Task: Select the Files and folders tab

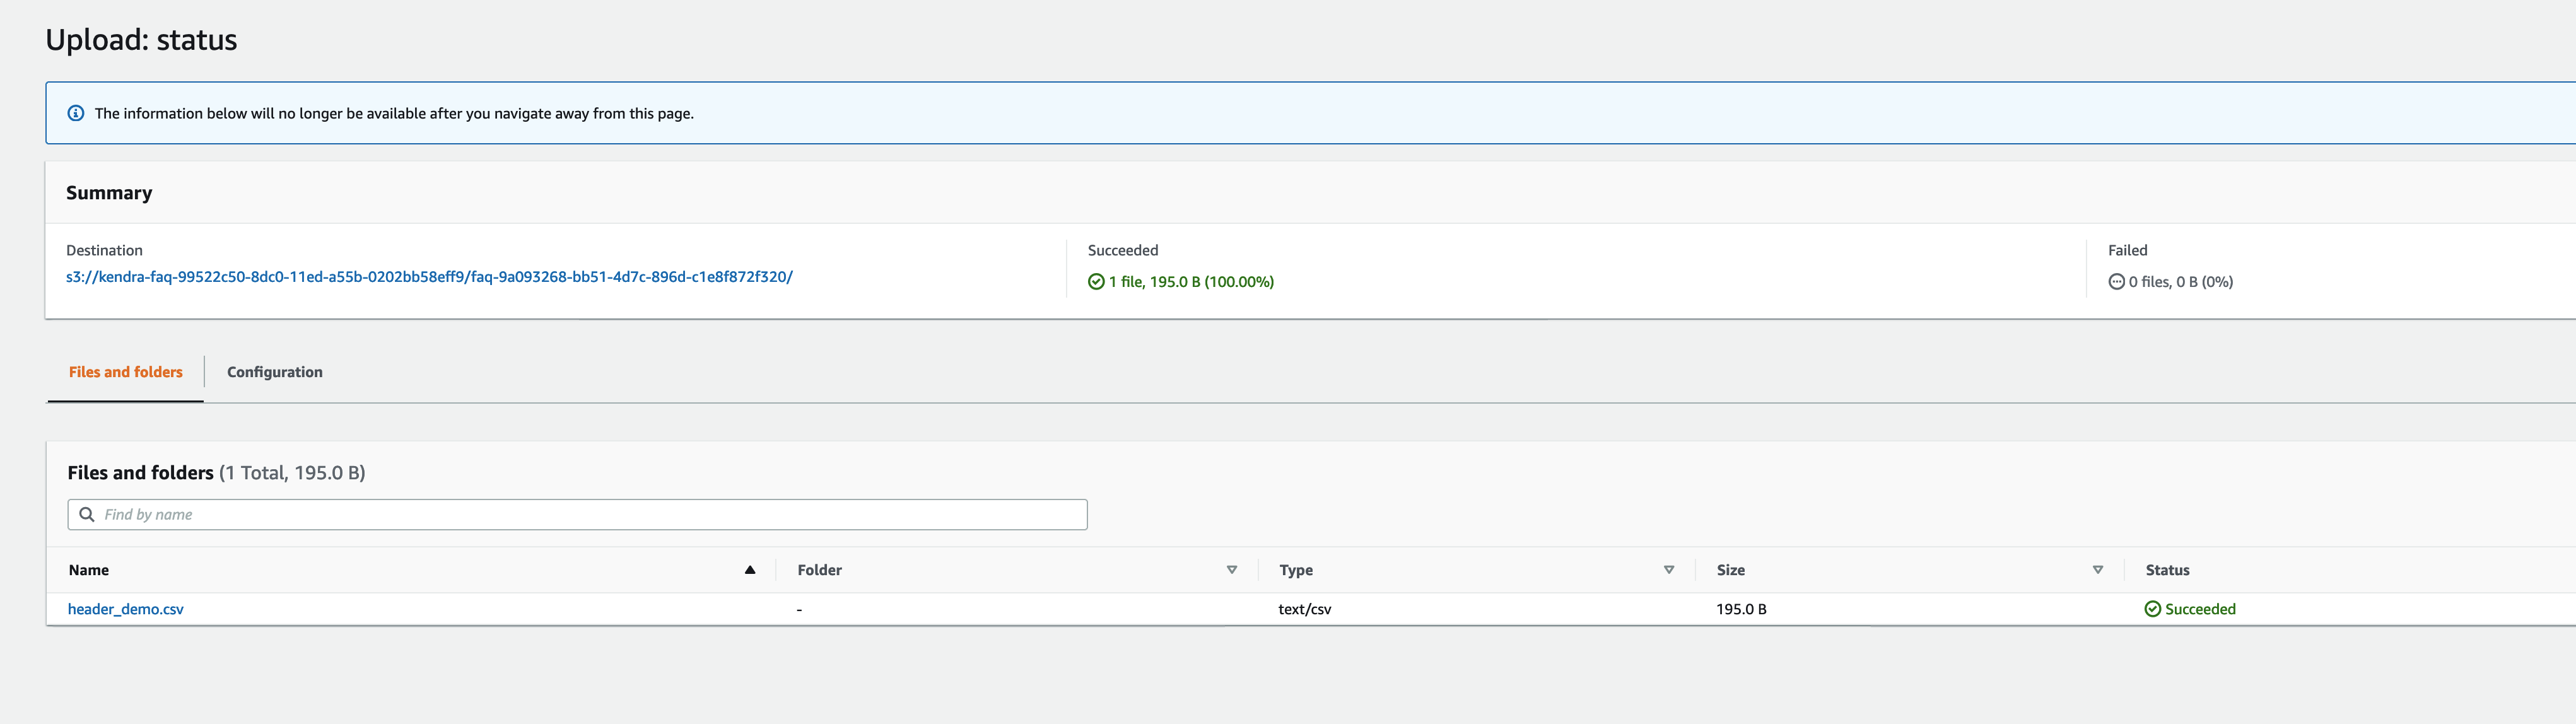Action: [x=126, y=372]
